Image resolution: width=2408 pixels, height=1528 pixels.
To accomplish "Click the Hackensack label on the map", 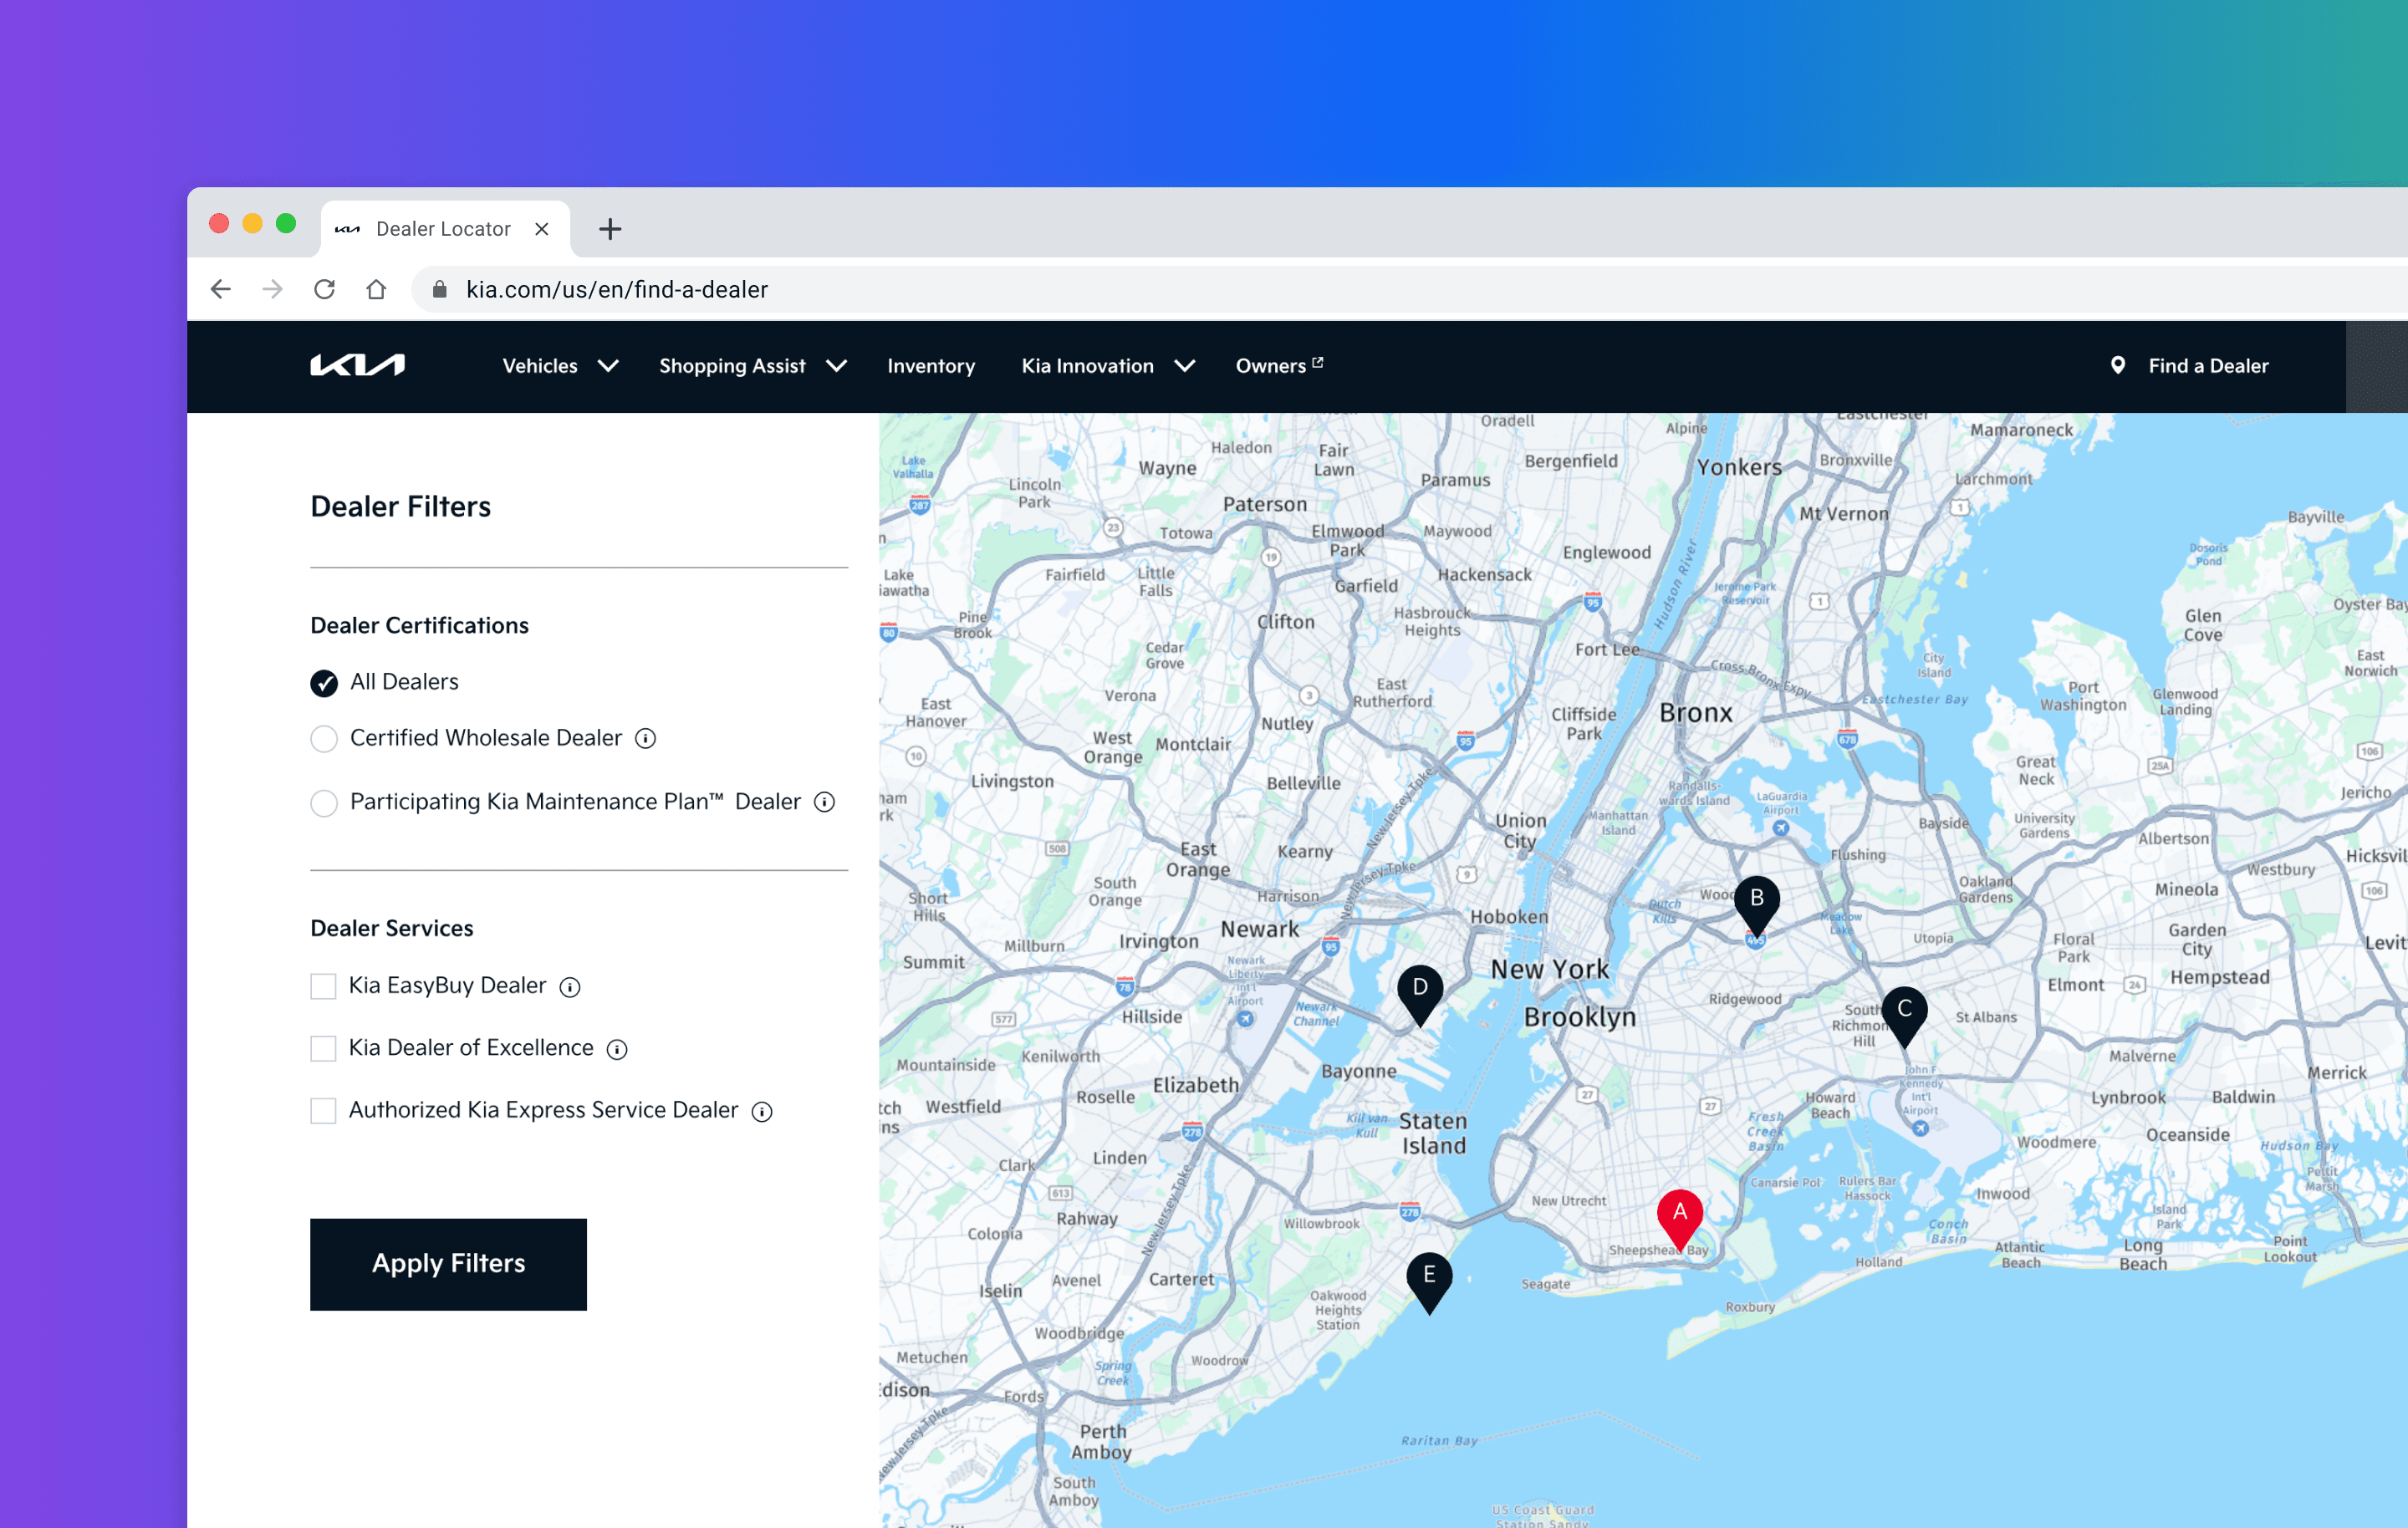I will click(x=1485, y=575).
